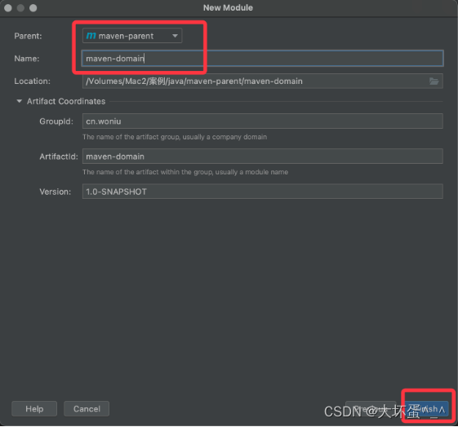
Task: Focus the Name field containing maven-domain
Action: pyautogui.click(x=262, y=59)
